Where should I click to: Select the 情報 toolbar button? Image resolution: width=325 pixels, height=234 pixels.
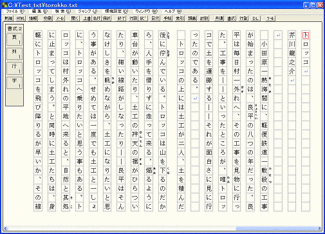point(33,18)
